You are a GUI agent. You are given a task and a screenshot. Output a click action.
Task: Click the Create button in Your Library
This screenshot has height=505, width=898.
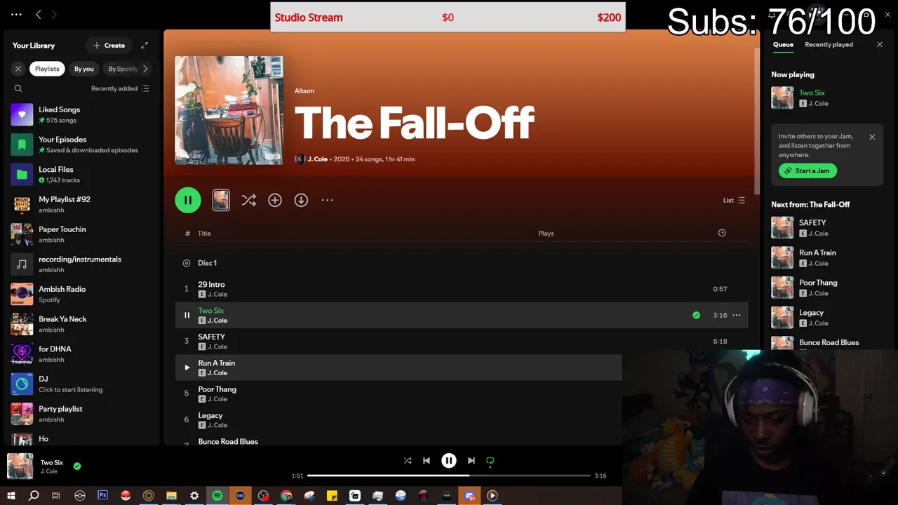coord(109,46)
